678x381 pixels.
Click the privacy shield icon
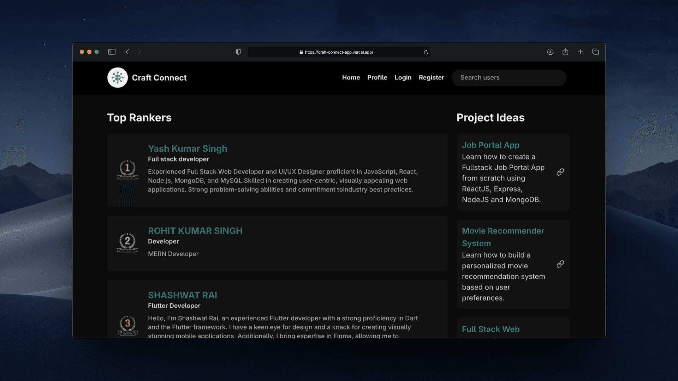coord(238,52)
